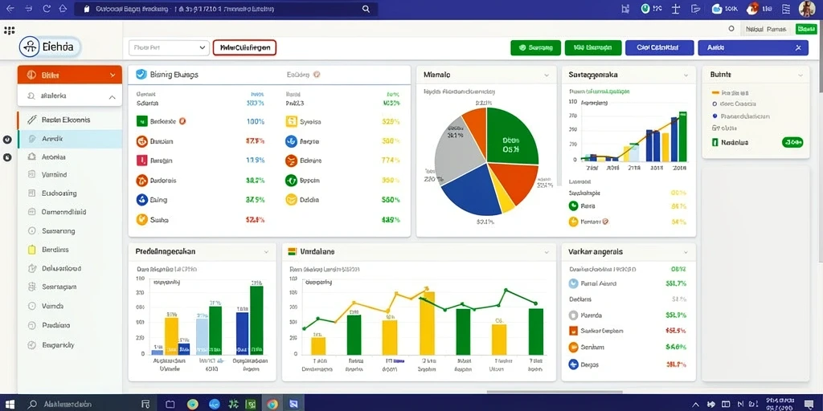Select the hollow radio bullet in Butnte panel
This screenshot has height=411, width=823.
[x=714, y=104]
